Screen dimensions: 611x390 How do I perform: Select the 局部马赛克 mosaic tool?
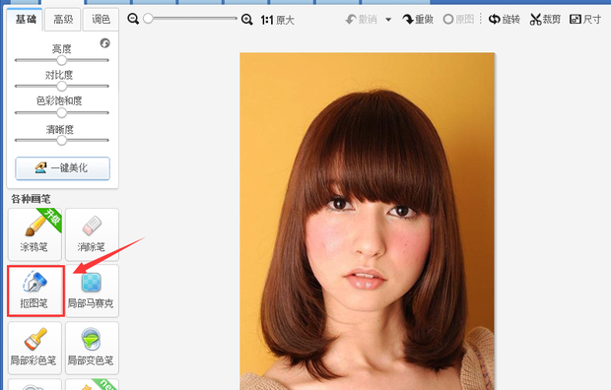(92, 292)
